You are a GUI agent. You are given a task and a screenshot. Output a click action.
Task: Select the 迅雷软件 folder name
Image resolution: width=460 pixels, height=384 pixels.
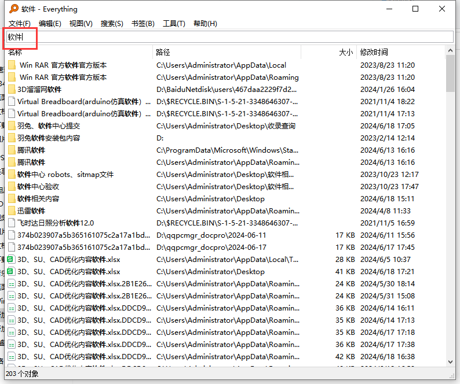[x=31, y=211]
